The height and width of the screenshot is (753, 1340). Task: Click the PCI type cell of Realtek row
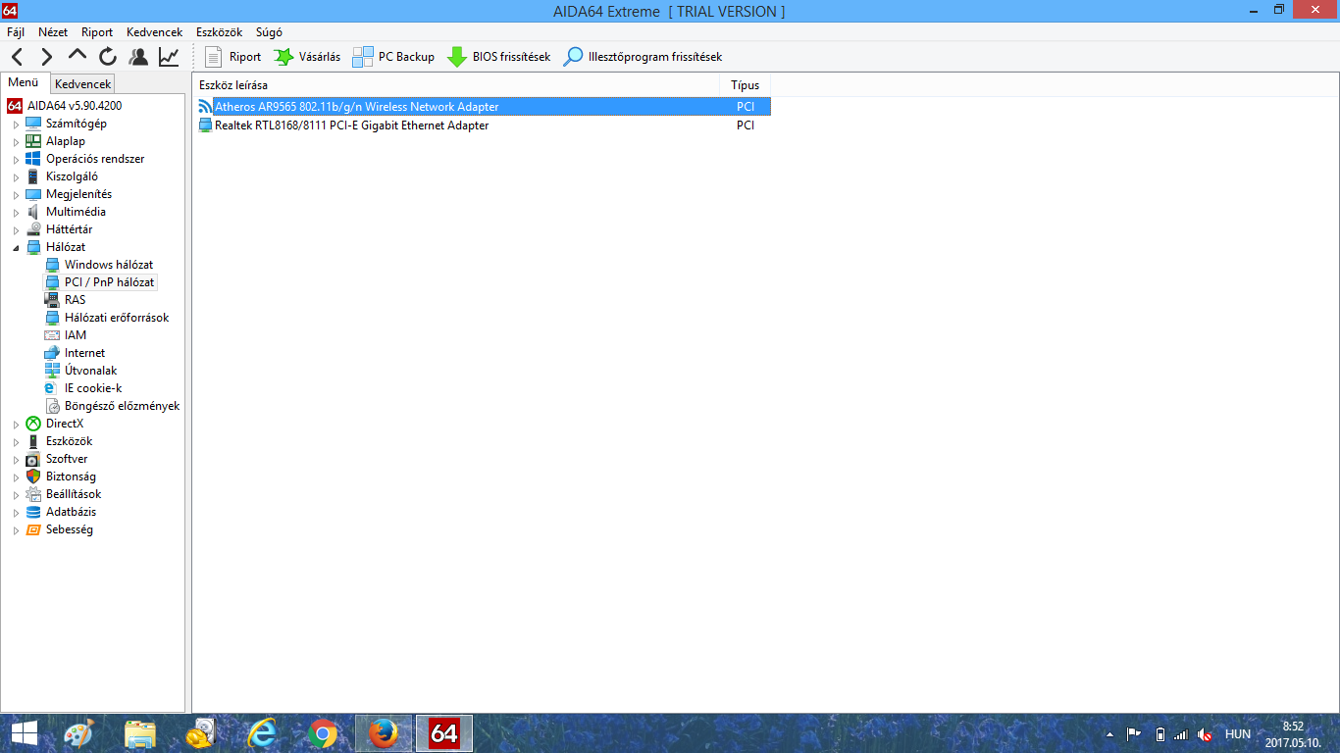point(746,125)
